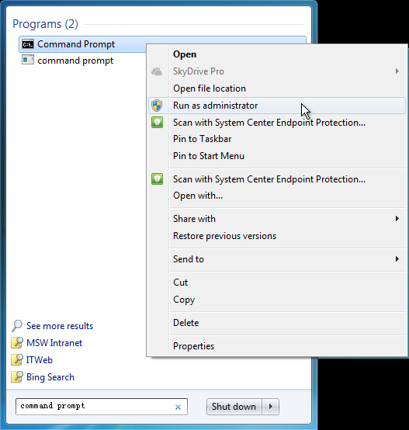This screenshot has width=409, height=430.
Task: Click the Shut down button
Action: pyautogui.click(x=234, y=407)
